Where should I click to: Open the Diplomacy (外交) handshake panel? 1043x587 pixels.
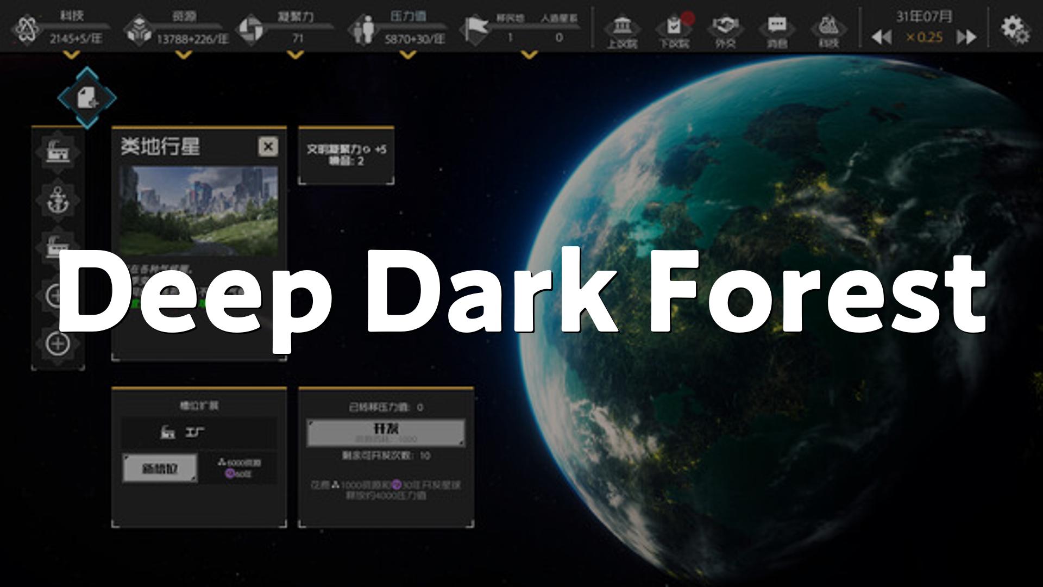coord(725,32)
